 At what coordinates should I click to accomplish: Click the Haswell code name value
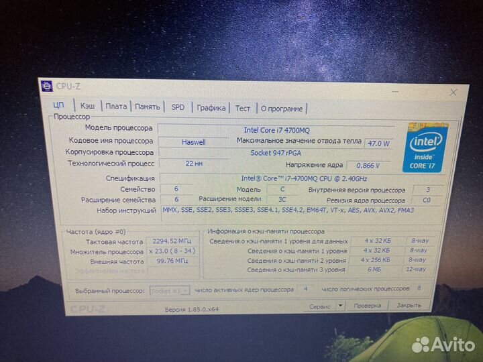193,142
